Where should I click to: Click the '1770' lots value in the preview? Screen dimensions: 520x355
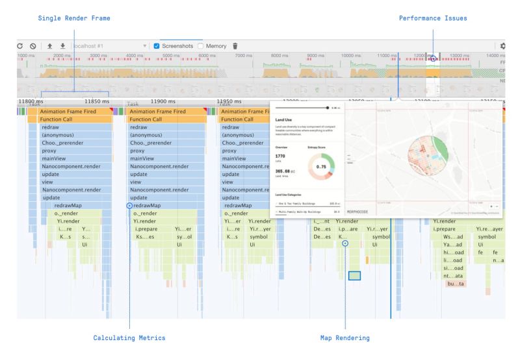[280, 156]
